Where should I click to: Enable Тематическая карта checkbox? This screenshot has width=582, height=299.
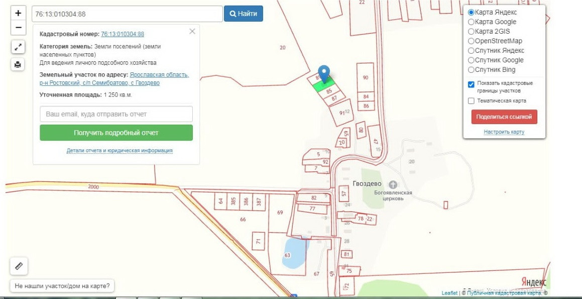471,101
